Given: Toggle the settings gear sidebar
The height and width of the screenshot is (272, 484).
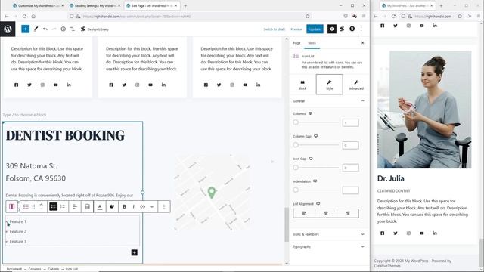Looking at the screenshot, I should tap(332, 29).
